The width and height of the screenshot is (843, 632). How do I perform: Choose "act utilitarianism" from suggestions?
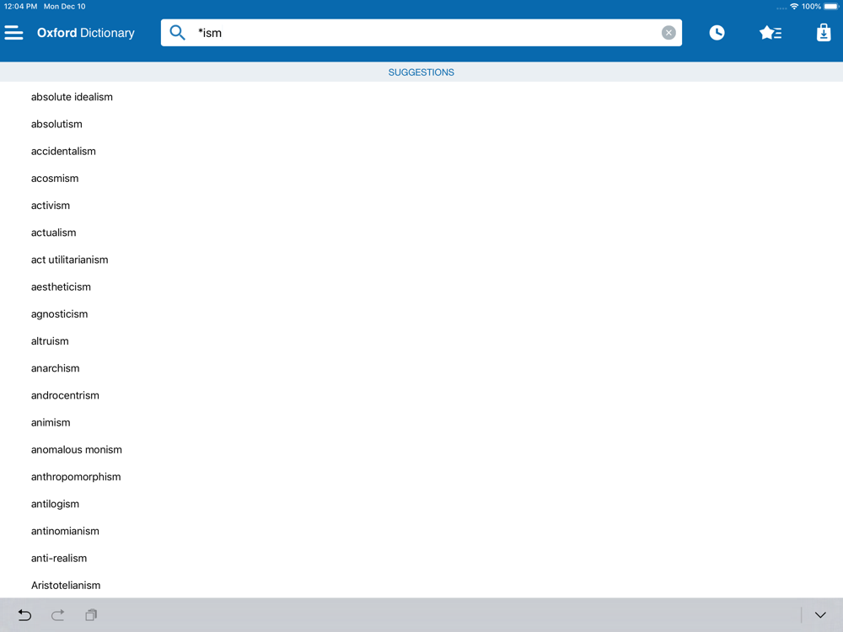[421, 260]
